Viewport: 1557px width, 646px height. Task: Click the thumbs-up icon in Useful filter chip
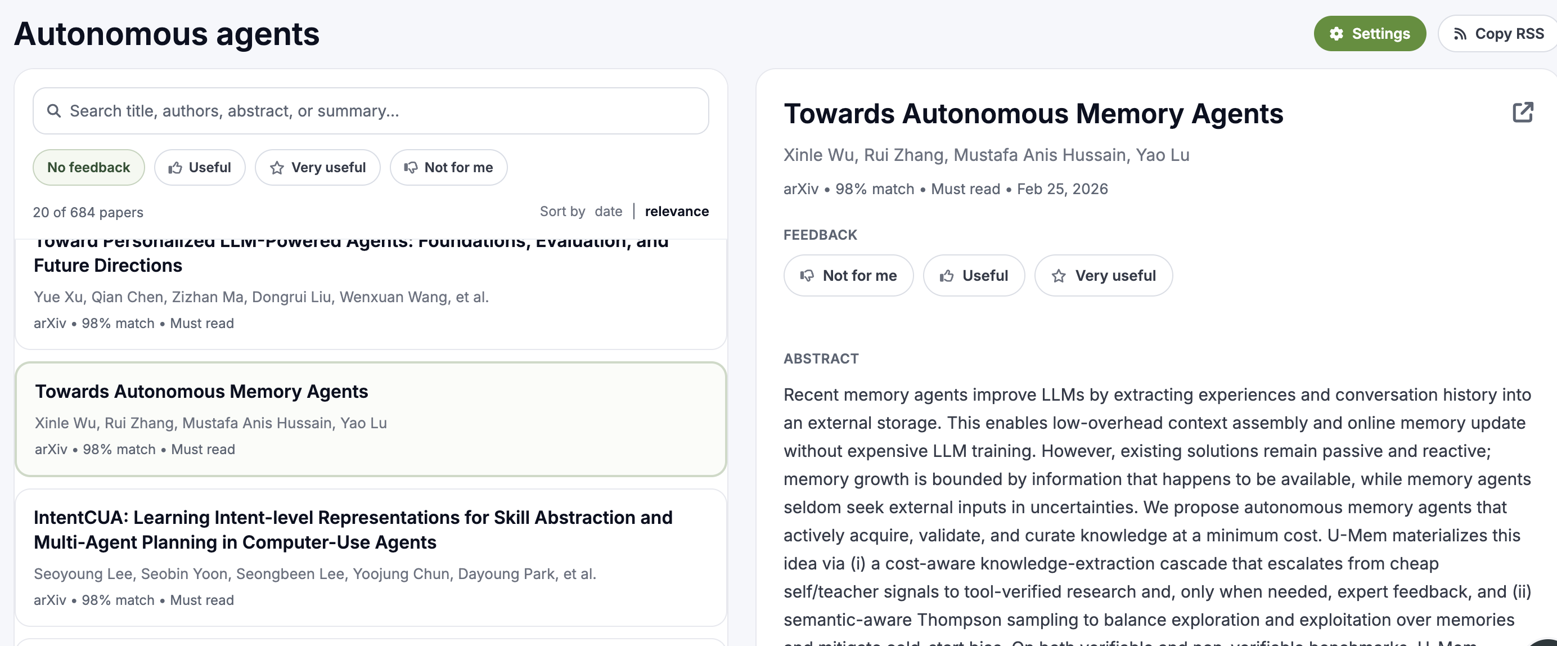[x=175, y=168]
